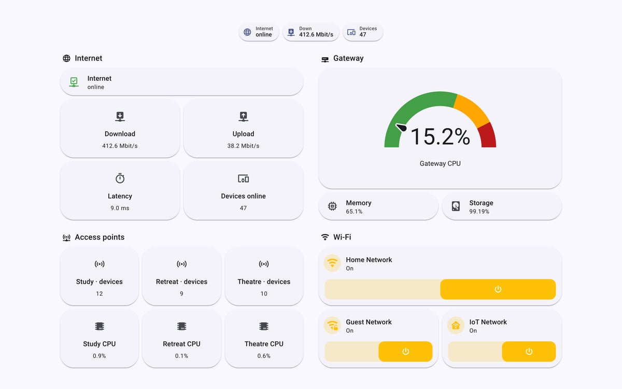The height and width of the screenshot is (389, 622).
Task: Open the Memory 65.1% tile
Action: click(378, 206)
